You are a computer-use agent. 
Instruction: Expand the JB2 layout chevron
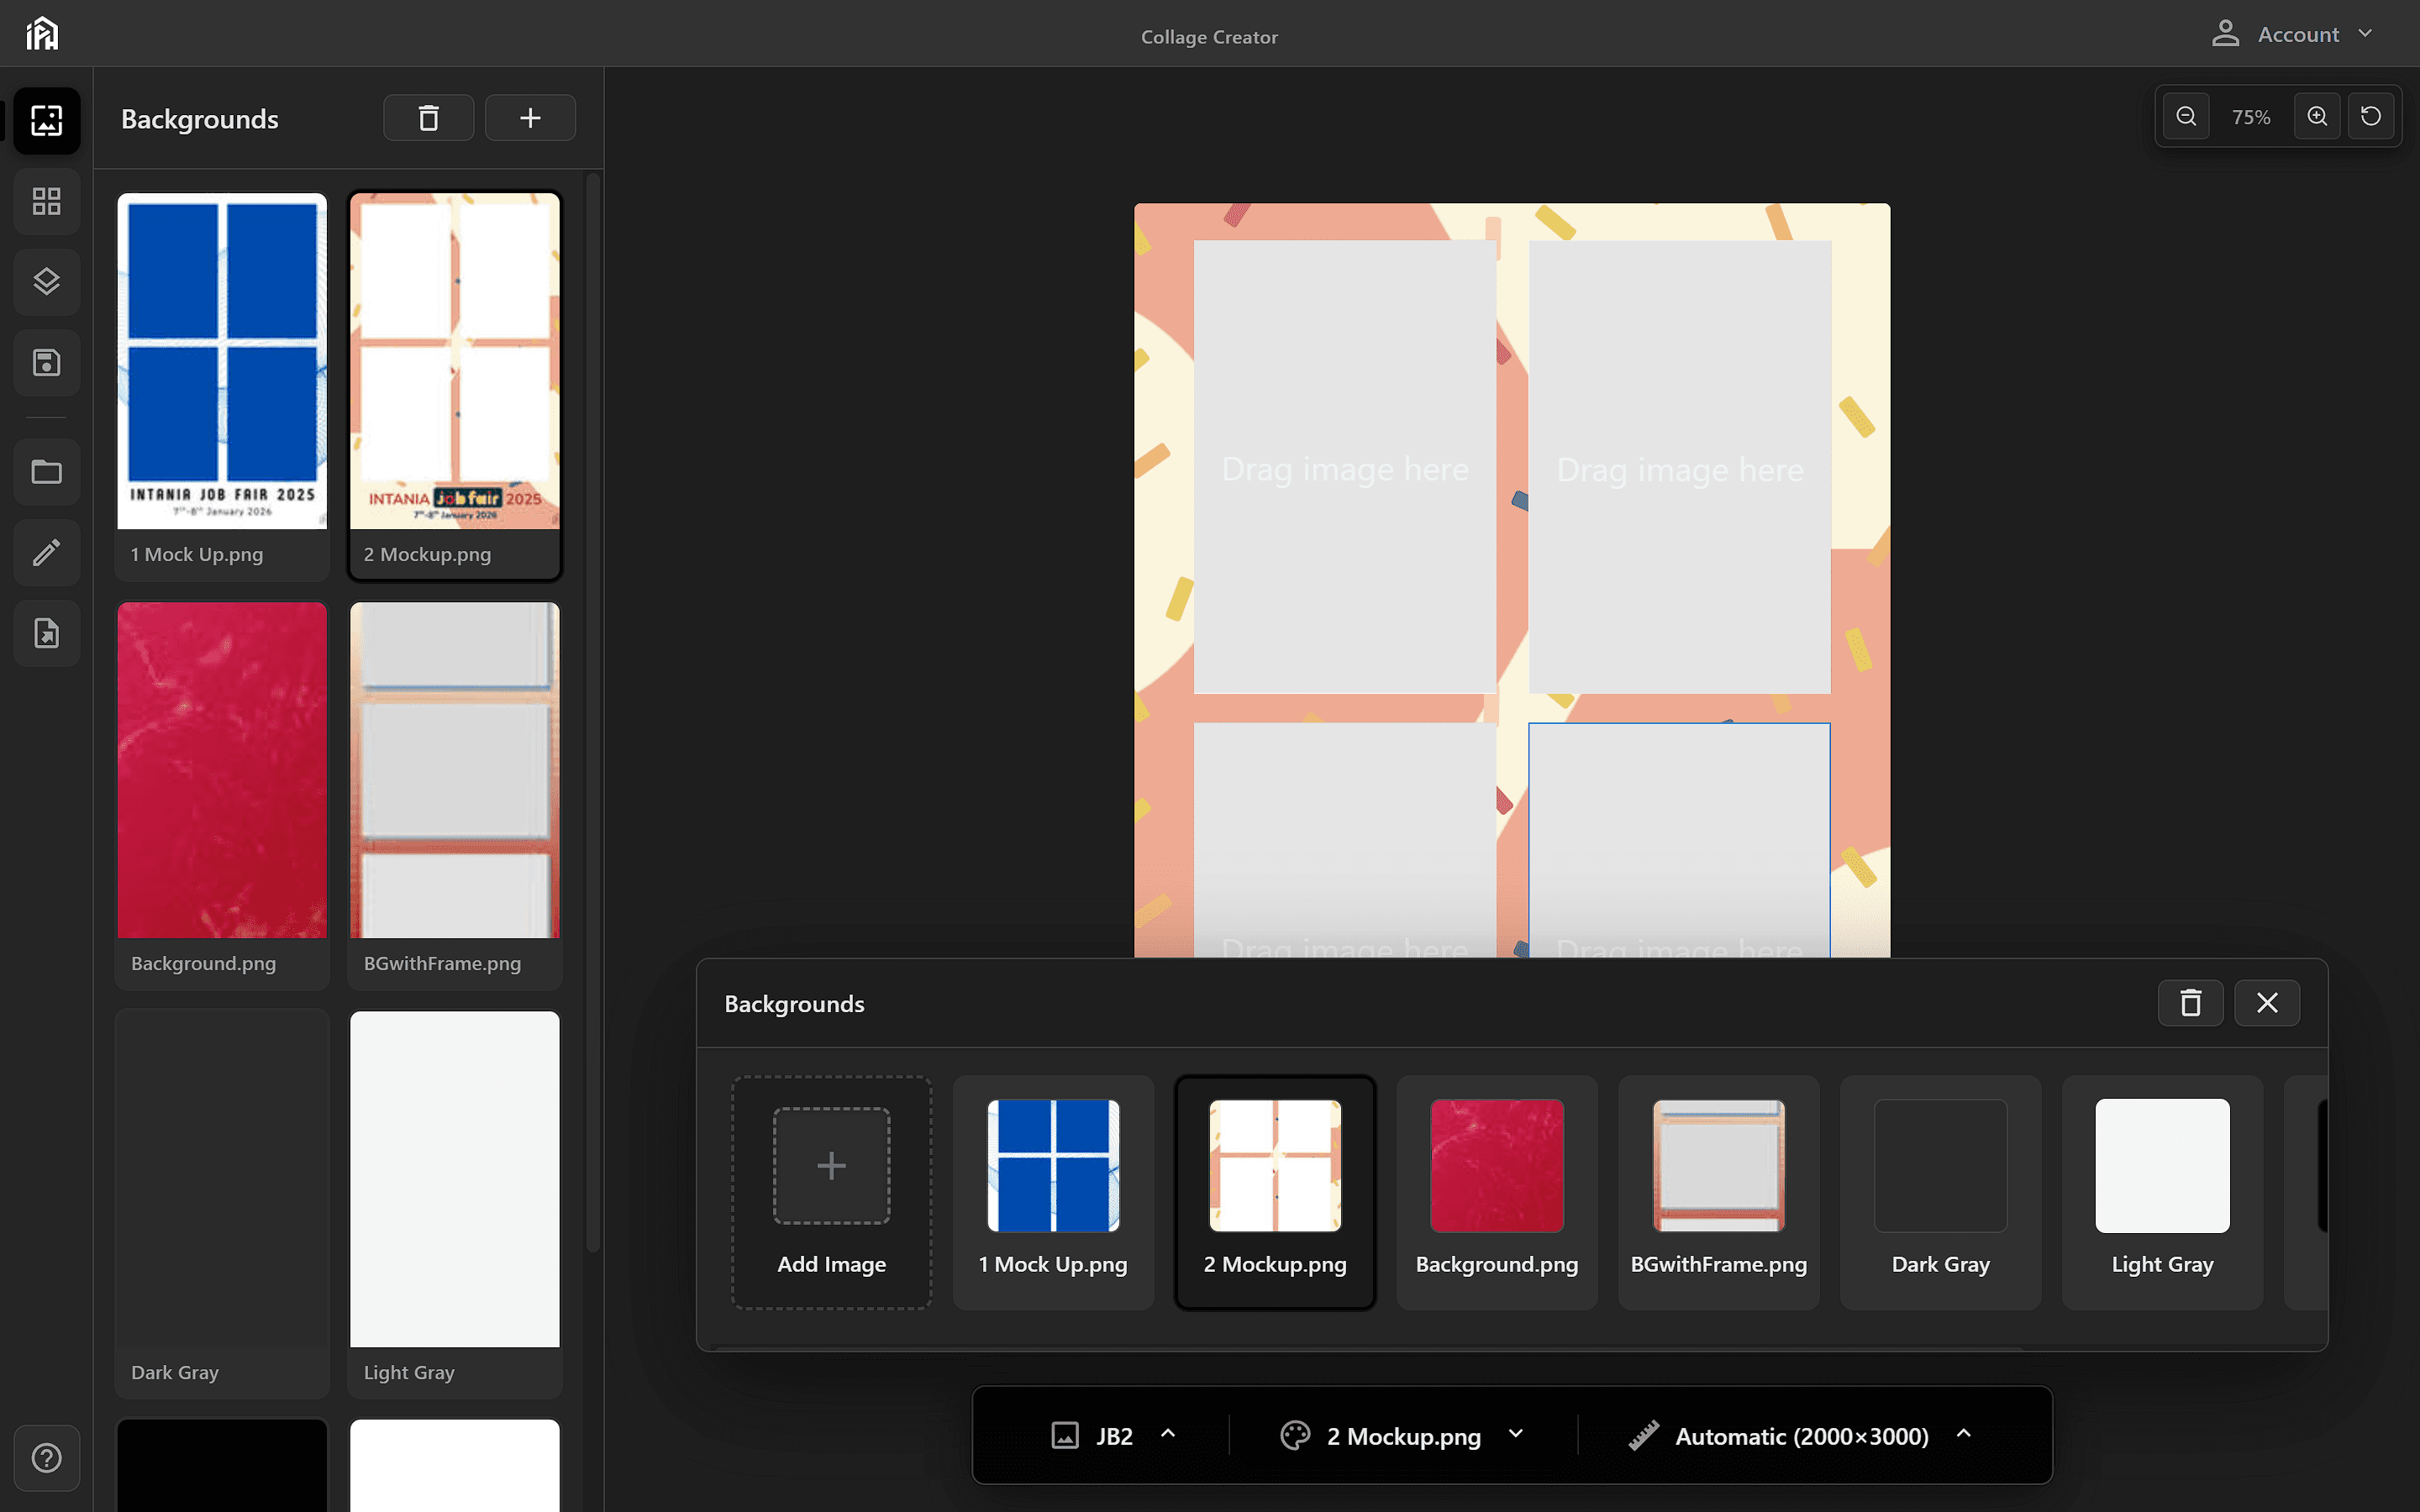[x=1168, y=1433]
